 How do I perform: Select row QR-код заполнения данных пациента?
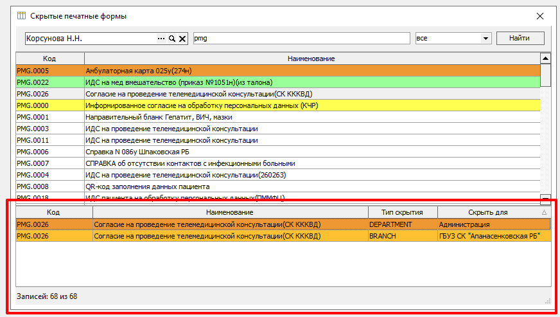coord(278,186)
